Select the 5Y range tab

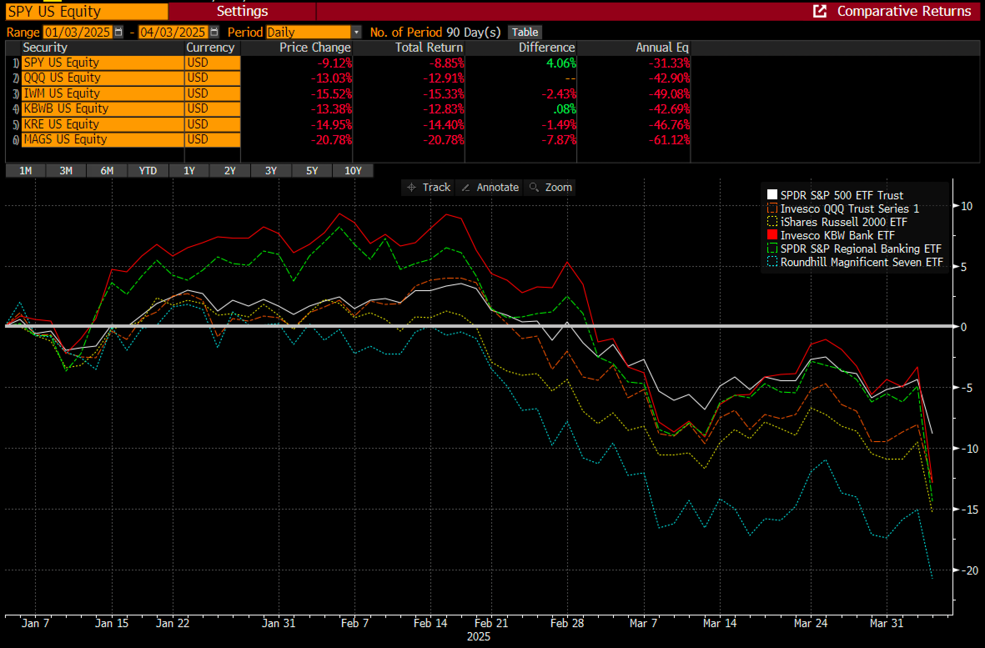click(312, 171)
